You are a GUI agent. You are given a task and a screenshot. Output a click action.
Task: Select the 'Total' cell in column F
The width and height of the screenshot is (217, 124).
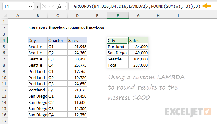coord(118,65)
